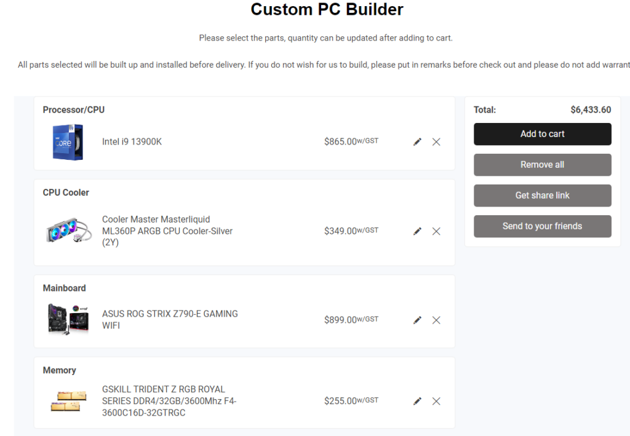Edit the ASUS ROG STRIX mainboard selection
The image size is (630, 436).
coord(418,320)
